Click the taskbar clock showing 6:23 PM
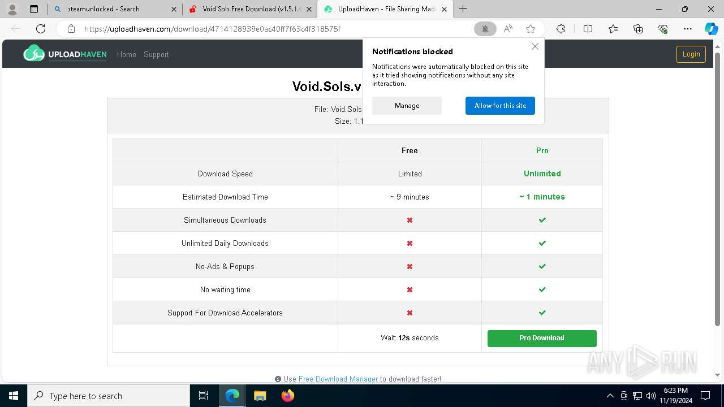This screenshot has width=724, height=407. [675, 396]
